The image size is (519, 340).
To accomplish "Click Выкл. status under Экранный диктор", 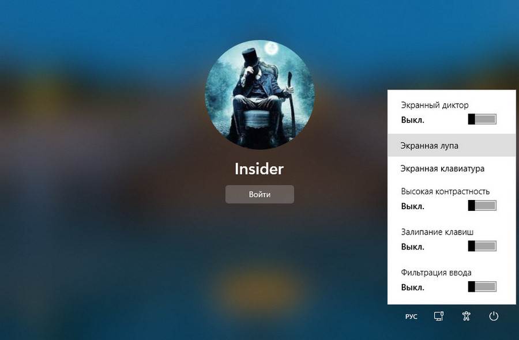I will click(412, 120).
